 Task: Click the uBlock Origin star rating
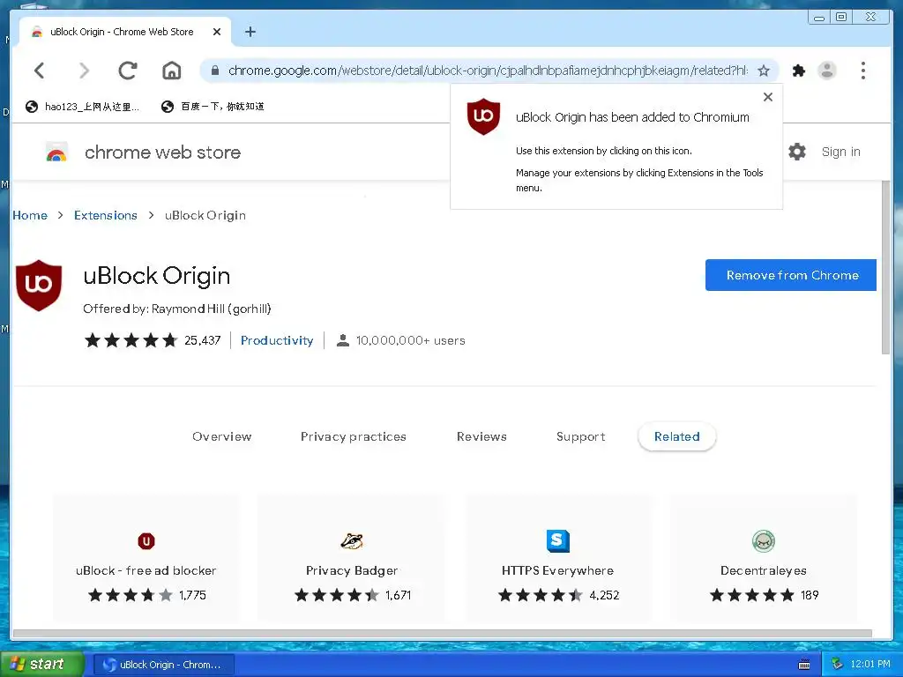pyautogui.click(x=131, y=340)
